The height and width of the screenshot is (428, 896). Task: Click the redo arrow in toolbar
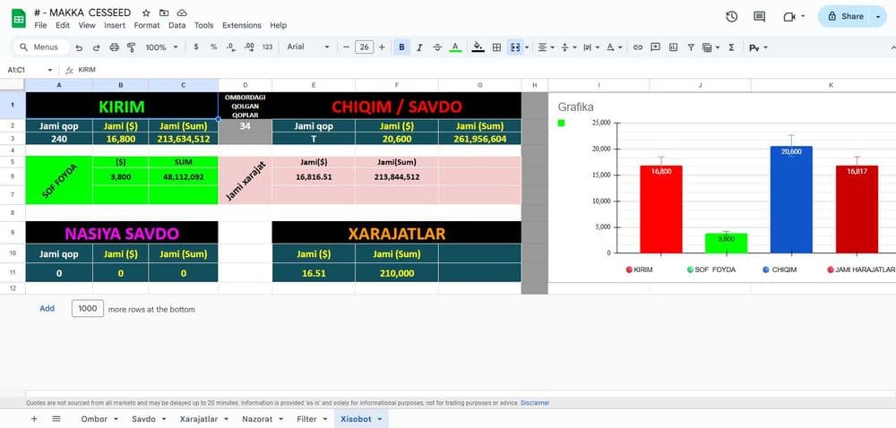[x=96, y=47]
